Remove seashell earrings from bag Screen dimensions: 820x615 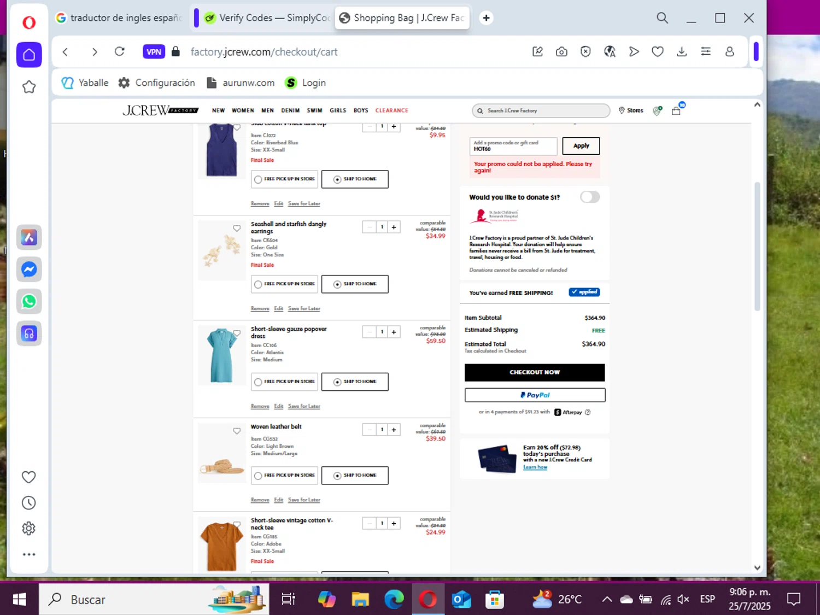[260, 309]
